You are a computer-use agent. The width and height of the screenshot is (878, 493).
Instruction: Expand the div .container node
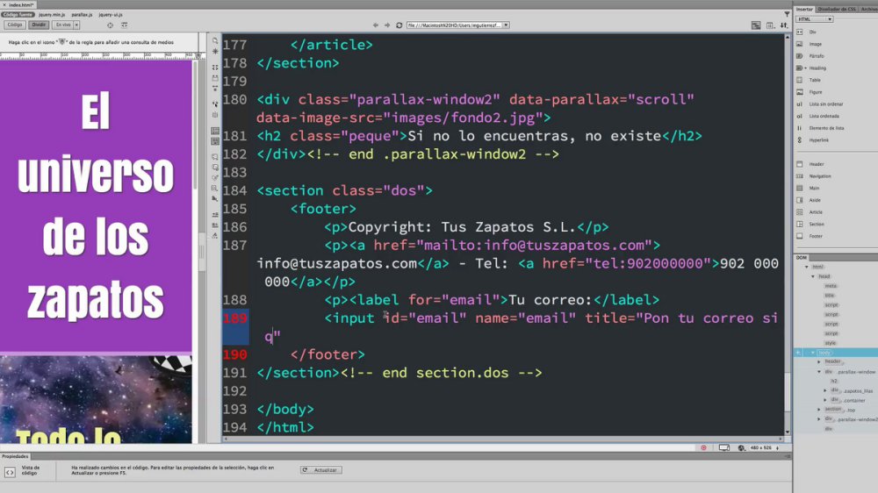(825, 400)
